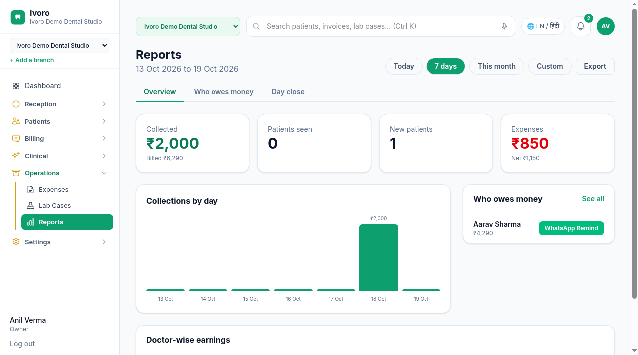
Task: Select the Custom date range
Action: [x=550, y=66]
